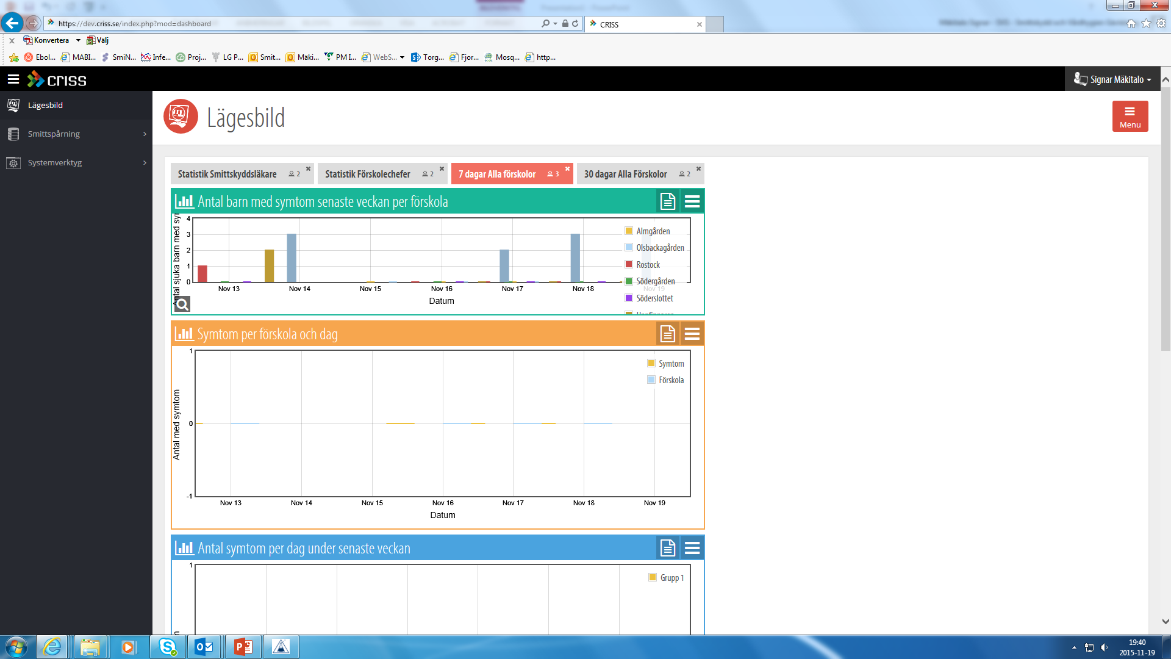The image size is (1171, 659).
Task: Toggle the Grupp 1 legend entry
Action: (666, 578)
